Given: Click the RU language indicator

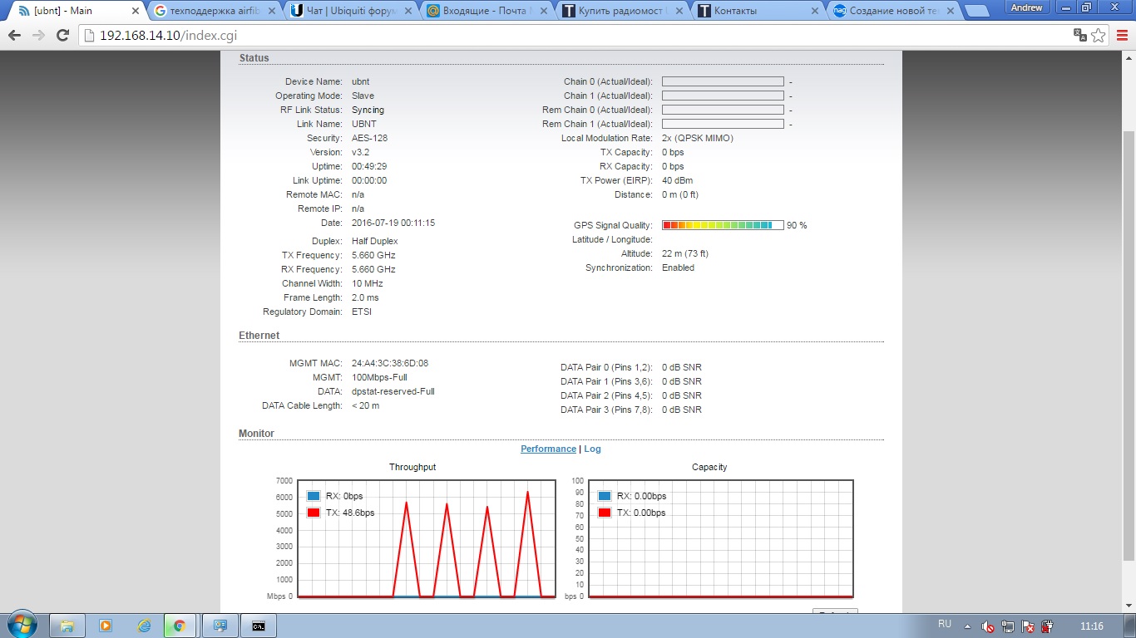Looking at the screenshot, I should [x=945, y=624].
